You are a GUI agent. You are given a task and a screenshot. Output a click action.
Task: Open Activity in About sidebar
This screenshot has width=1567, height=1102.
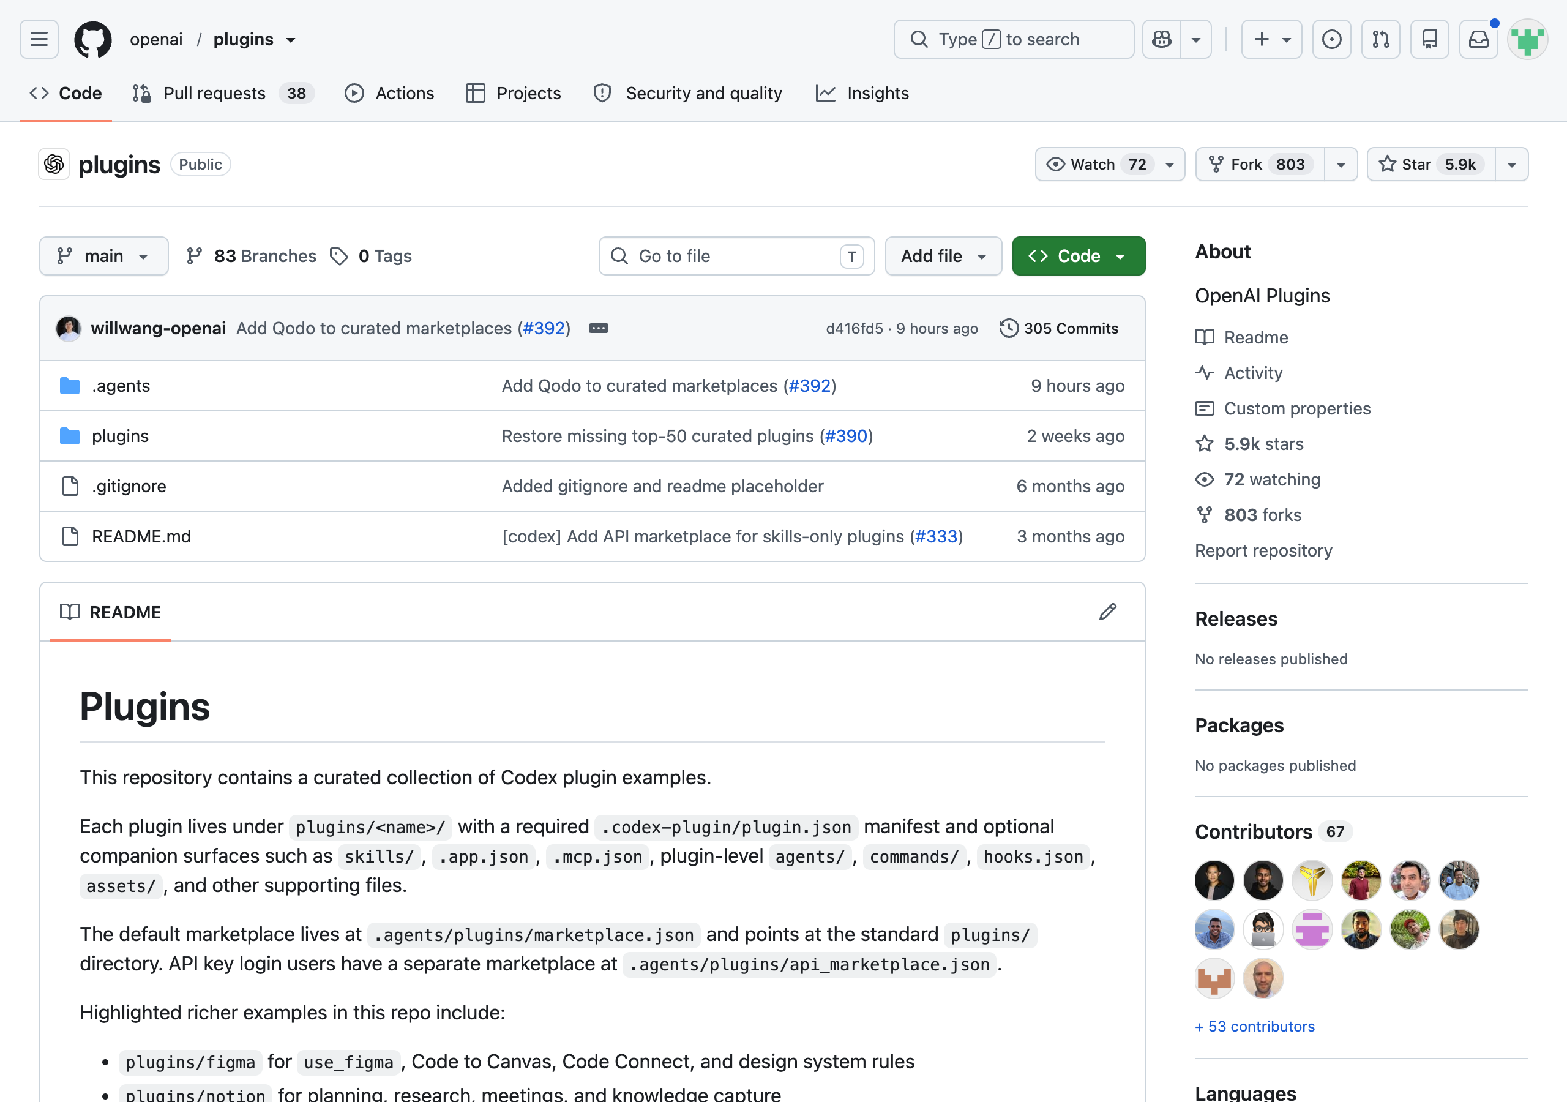click(1239, 373)
